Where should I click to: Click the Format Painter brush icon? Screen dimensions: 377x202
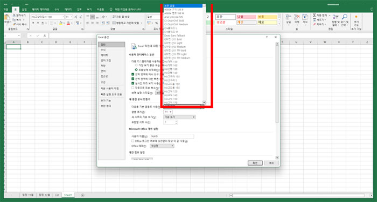pos(14,24)
